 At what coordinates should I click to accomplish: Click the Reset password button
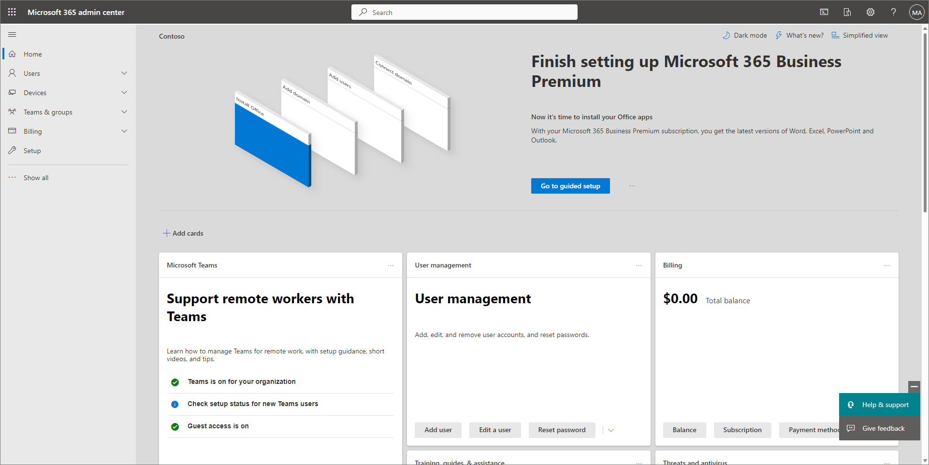(x=562, y=430)
